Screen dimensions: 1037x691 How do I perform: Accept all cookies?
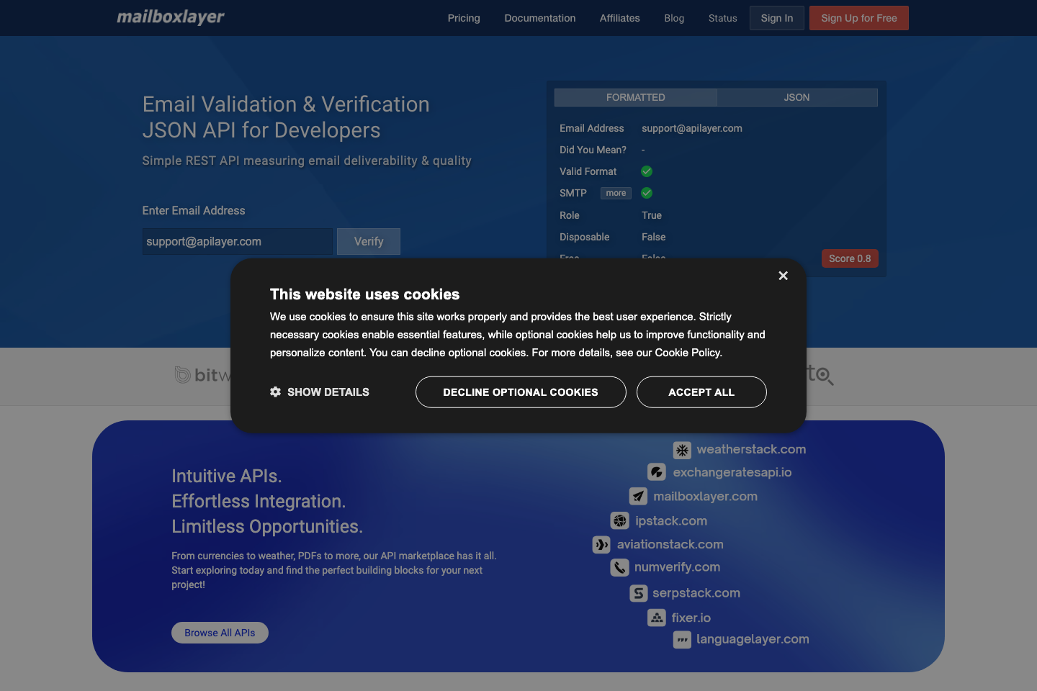coord(701,392)
